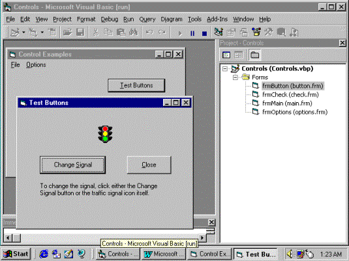Open the Format menu
This screenshot has height=261, width=349.
86,20
